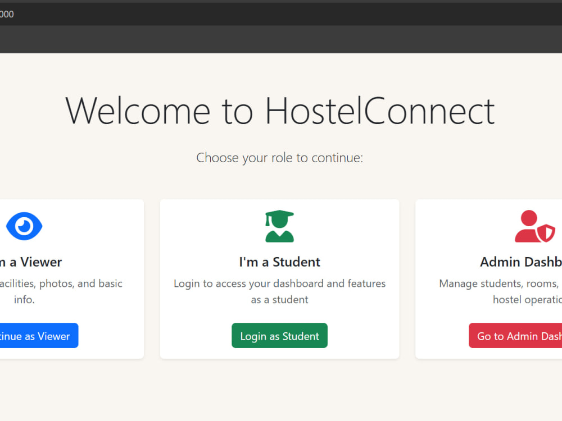
Task: Click the green graduate Student icon
Action: [279, 226]
